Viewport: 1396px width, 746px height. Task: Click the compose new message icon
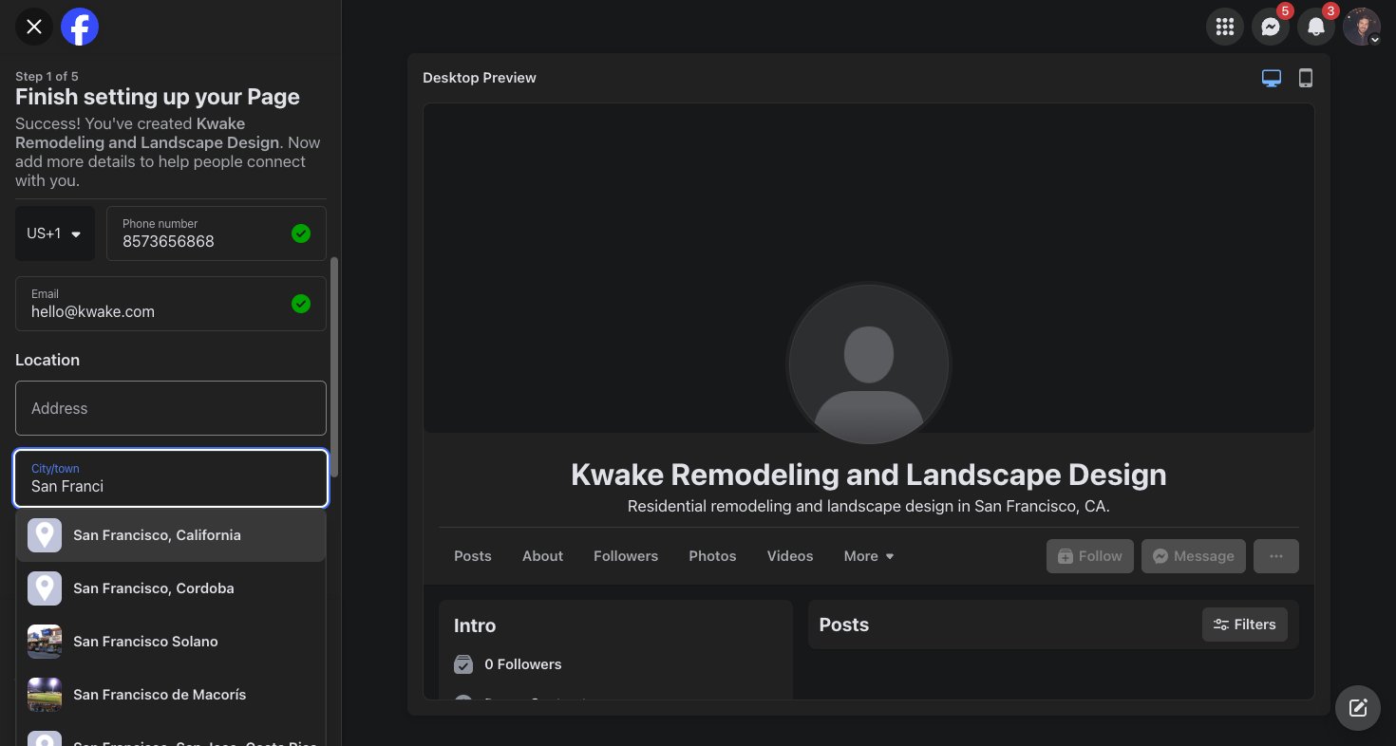pyautogui.click(x=1358, y=708)
